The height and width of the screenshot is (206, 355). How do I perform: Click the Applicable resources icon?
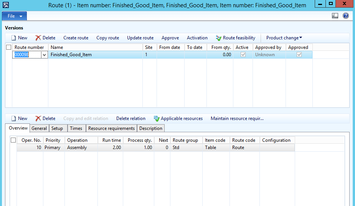tap(157, 118)
